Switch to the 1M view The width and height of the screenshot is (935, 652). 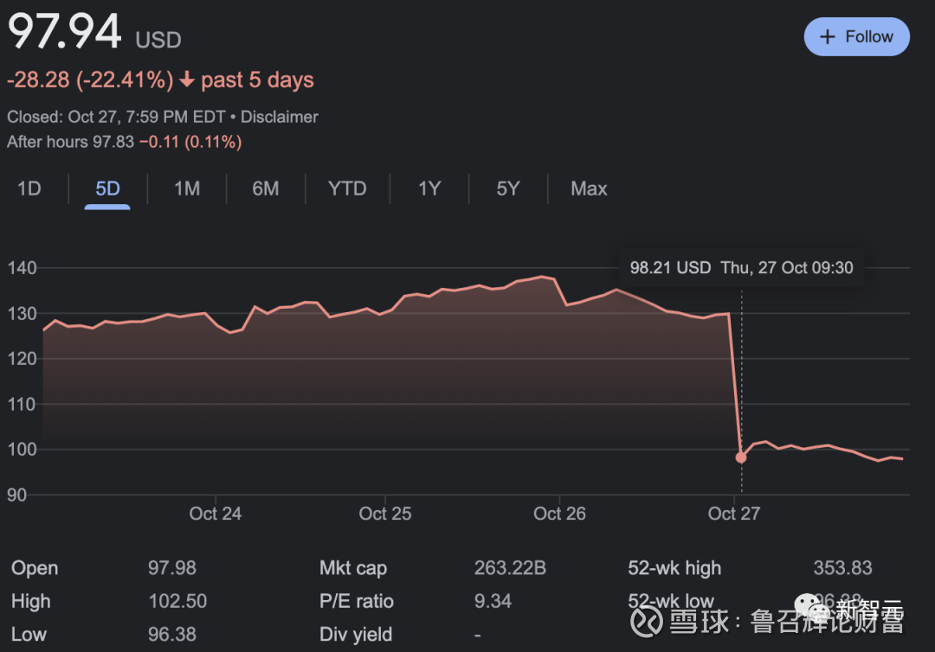[186, 189]
